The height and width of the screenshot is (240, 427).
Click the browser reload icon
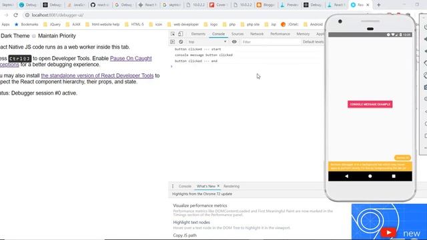click(16, 15)
